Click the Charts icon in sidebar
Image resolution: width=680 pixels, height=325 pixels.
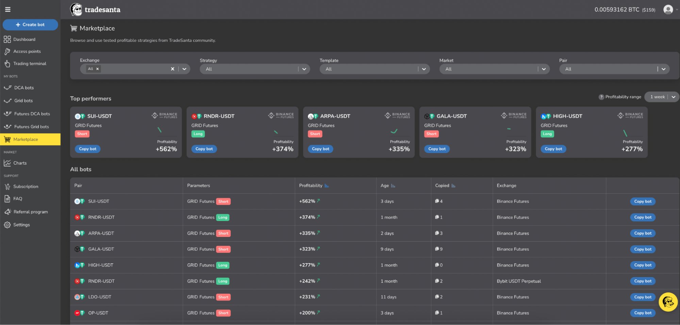(7, 163)
